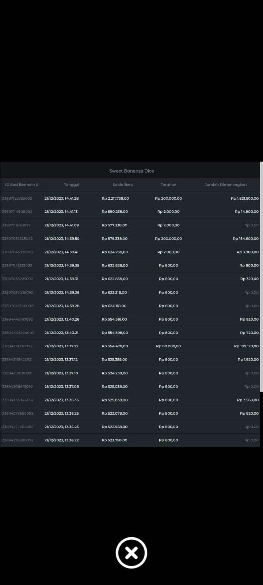This screenshot has height=585, width=263.
Task: Click the Sweet Bonanza Dice title
Action: pos(131,171)
